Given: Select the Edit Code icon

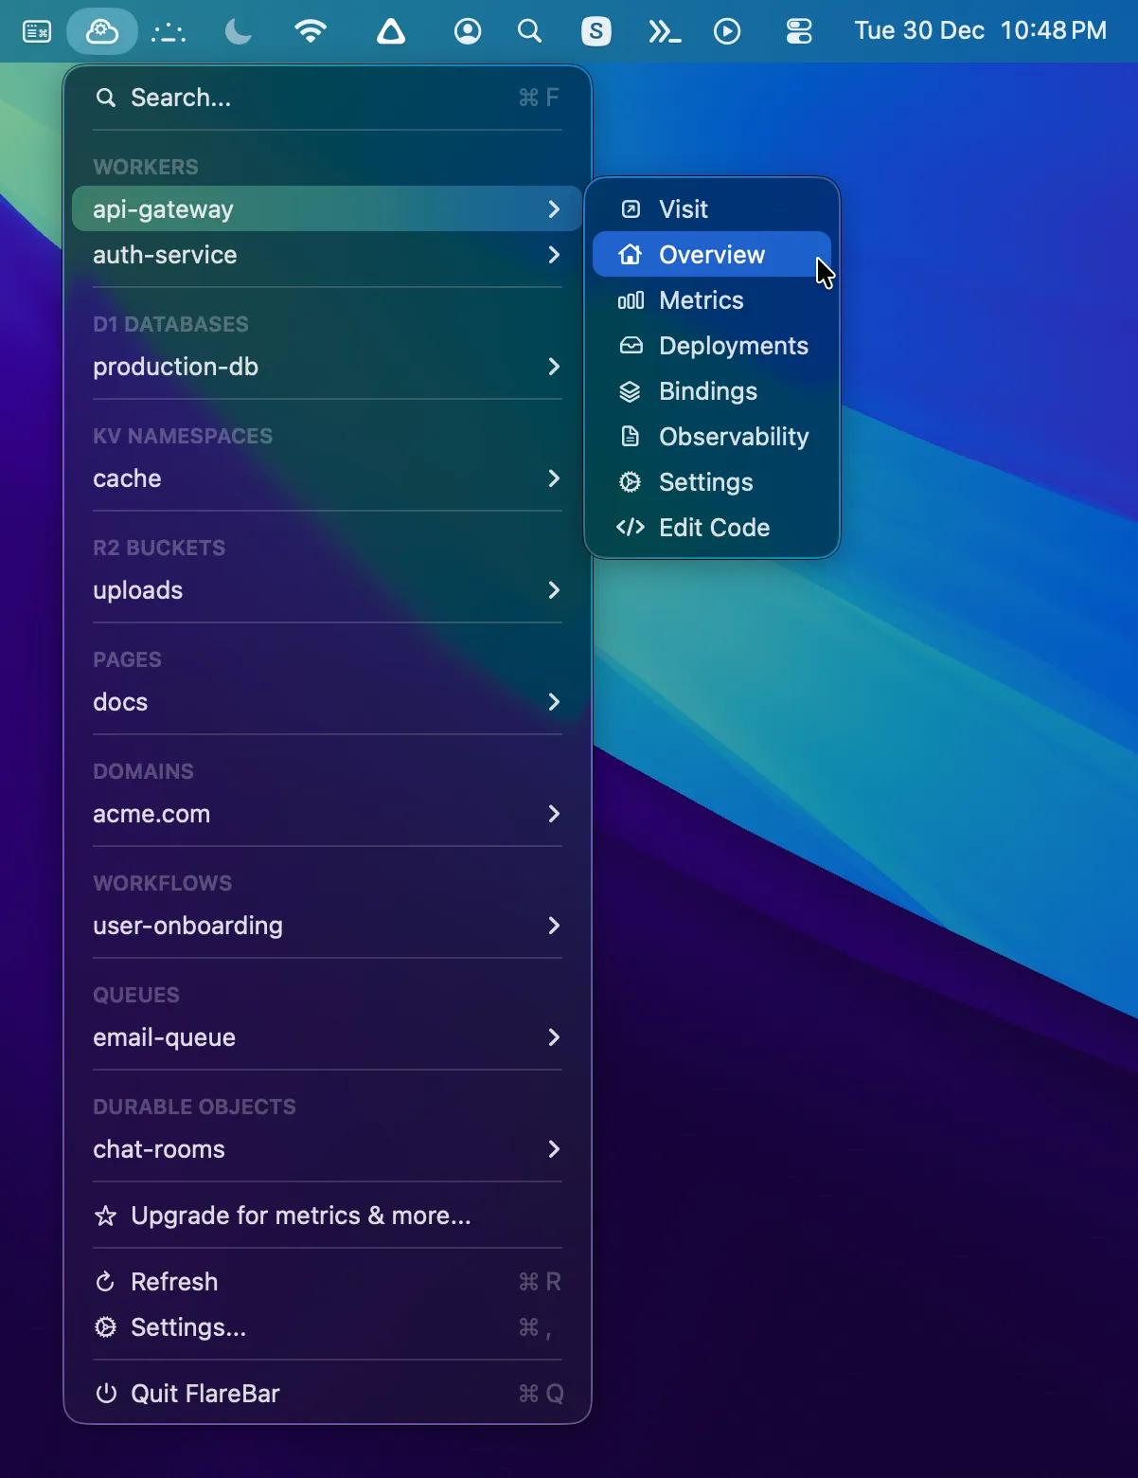Looking at the screenshot, I should pos(631,528).
